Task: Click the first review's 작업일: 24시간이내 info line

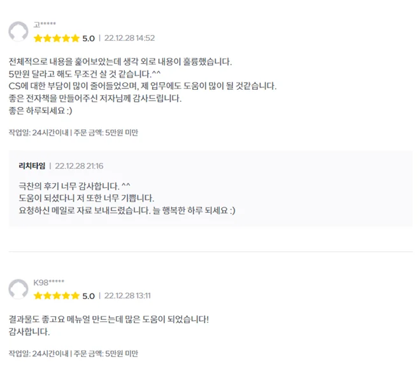Action: point(73,132)
